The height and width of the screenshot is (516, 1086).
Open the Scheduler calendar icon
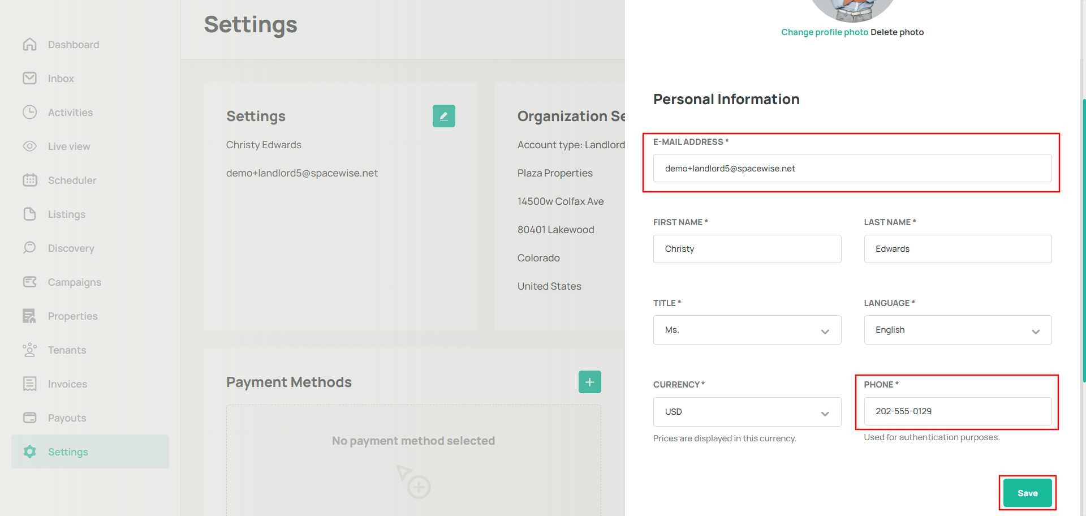click(x=30, y=180)
